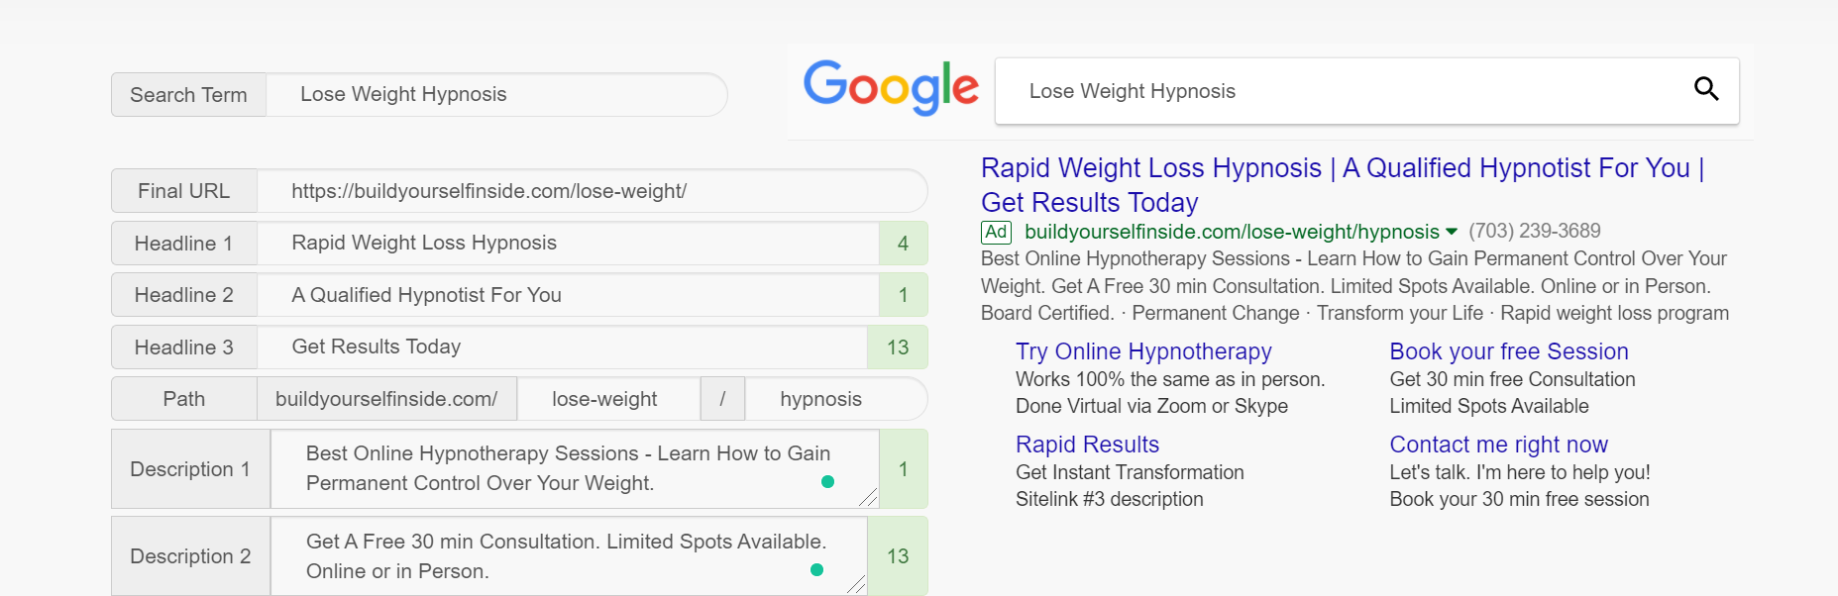Click resize handle of Description 2 textarea
Screen dimensions: 1838x596
856,585
